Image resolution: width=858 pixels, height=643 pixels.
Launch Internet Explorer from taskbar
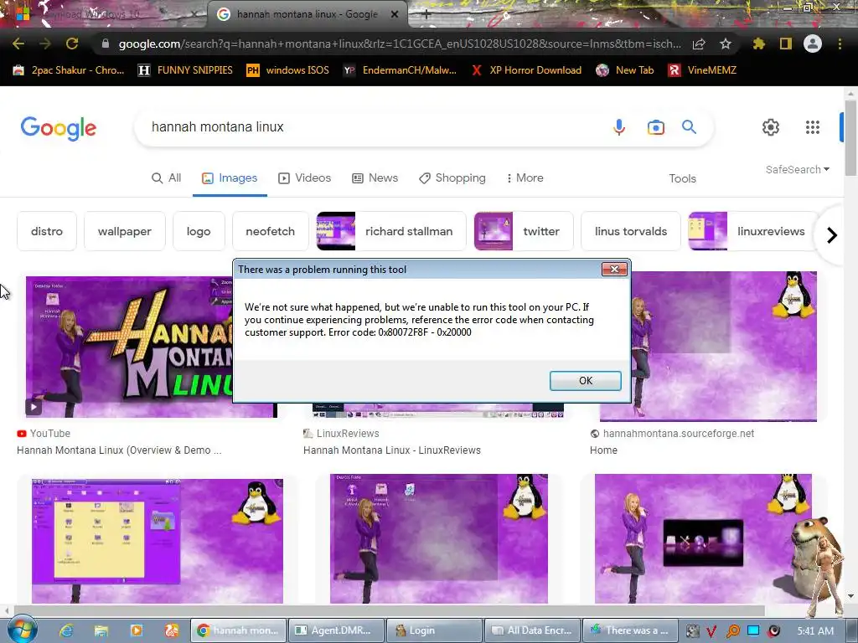coord(66,630)
